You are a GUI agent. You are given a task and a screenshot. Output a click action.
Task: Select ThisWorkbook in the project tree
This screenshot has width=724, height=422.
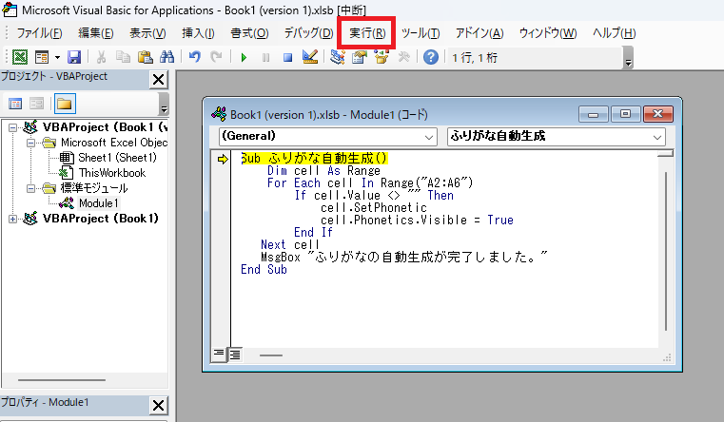coord(111,173)
